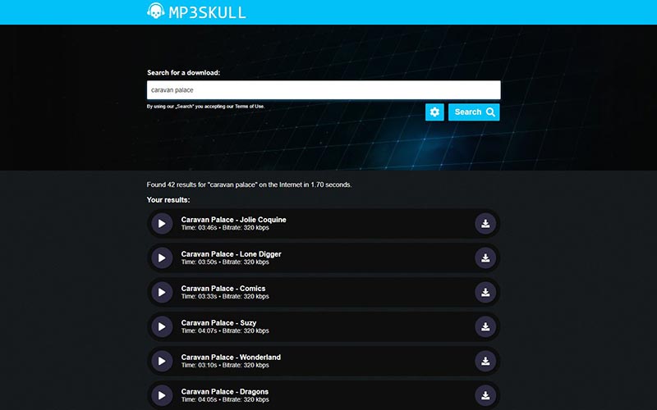Select the Lone Digger track title
The image size is (657, 410).
[x=231, y=254]
